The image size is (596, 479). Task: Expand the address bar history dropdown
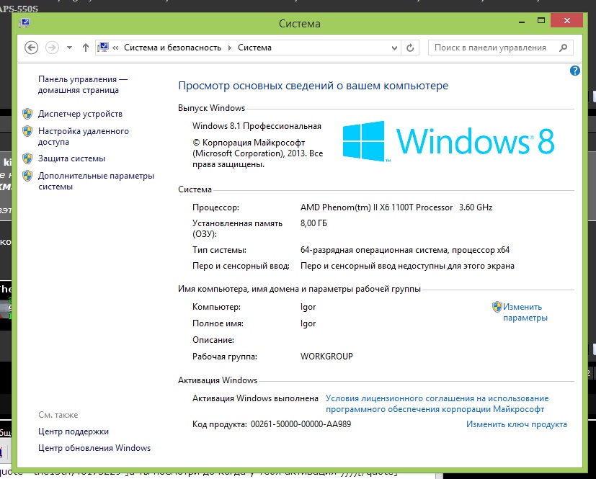[x=394, y=48]
